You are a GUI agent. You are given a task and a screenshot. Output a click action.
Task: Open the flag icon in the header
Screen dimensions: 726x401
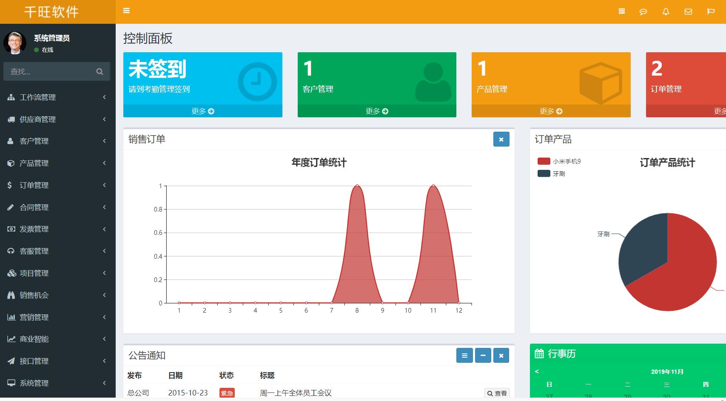(711, 11)
